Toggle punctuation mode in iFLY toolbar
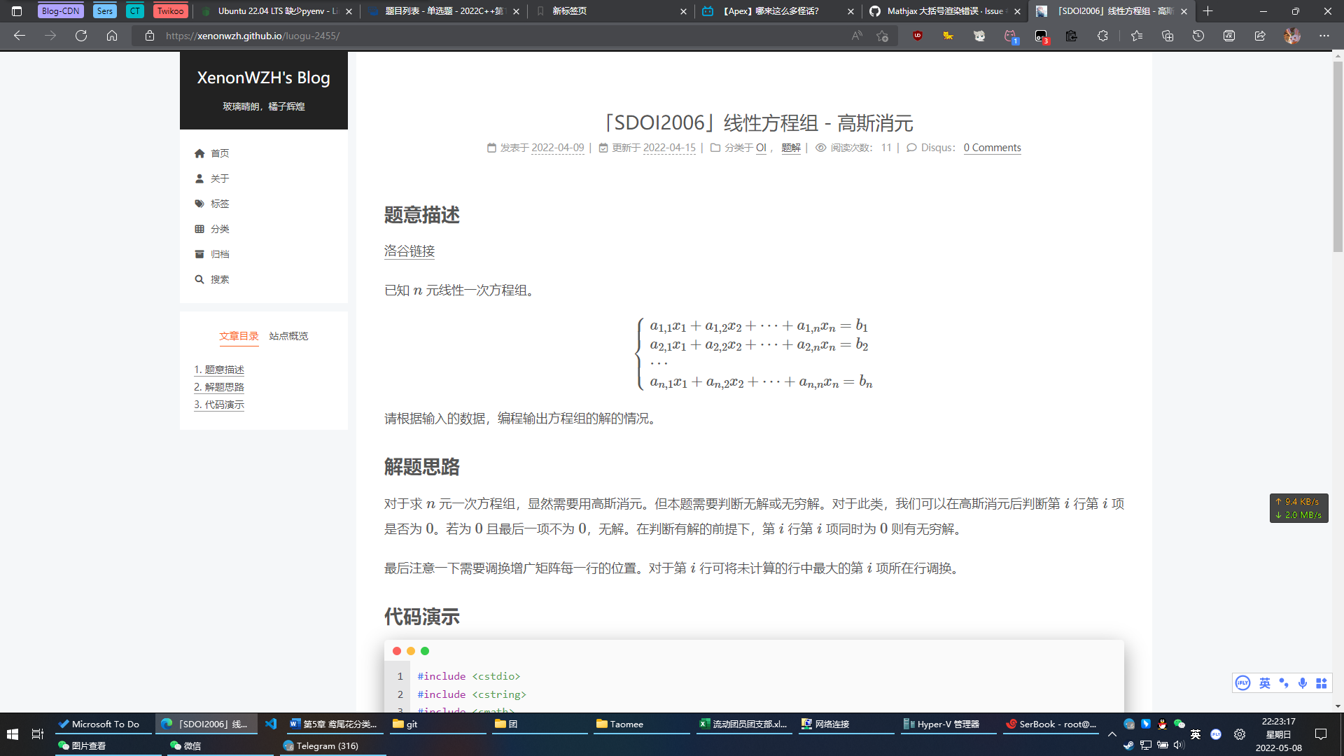Viewport: 1344px width, 756px height. (x=1284, y=683)
